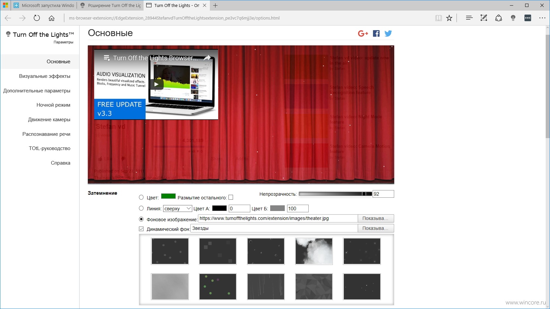This screenshot has height=309, width=550.
Task: Click the Turn Off the Lights lamp toolbar icon
Action: click(x=513, y=18)
